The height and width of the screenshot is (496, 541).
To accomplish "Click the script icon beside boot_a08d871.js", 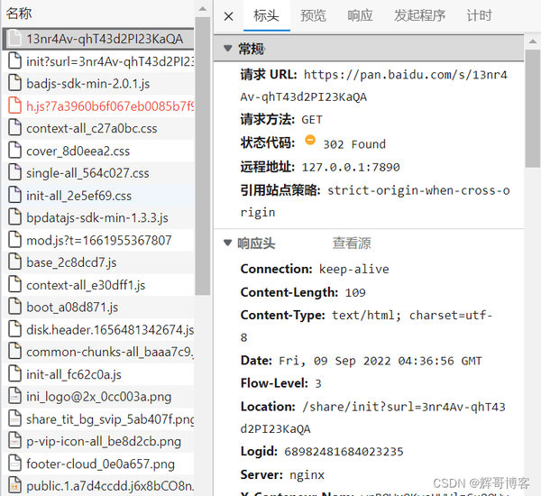I will click(14, 307).
